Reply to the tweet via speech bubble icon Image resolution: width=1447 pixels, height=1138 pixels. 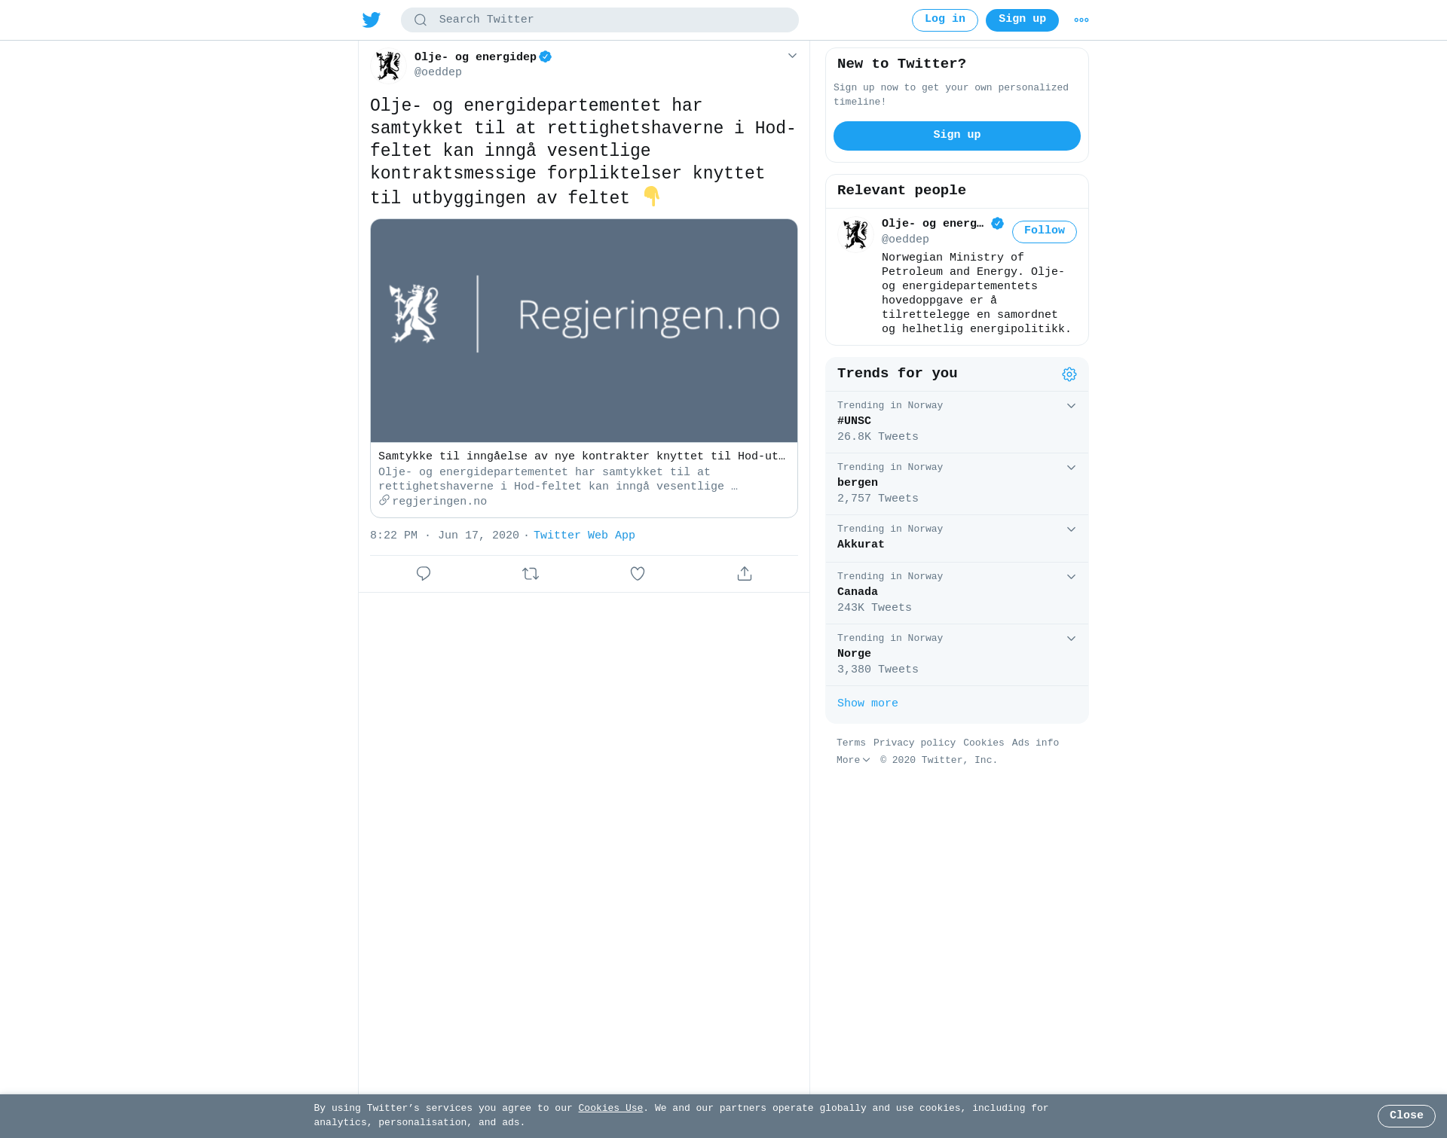pyautogui.click(x=424, y=574)
